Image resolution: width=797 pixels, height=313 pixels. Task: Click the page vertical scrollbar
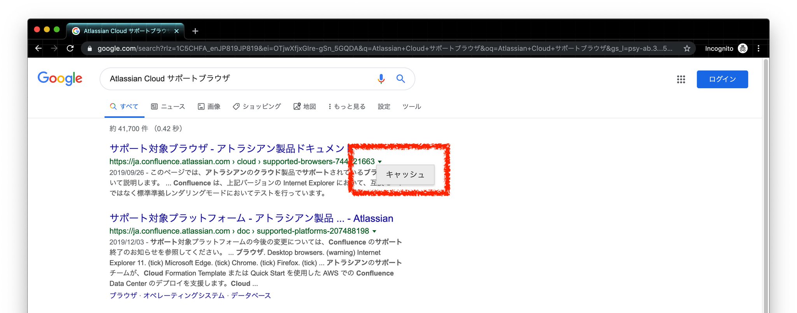click(x=766, y=185)
